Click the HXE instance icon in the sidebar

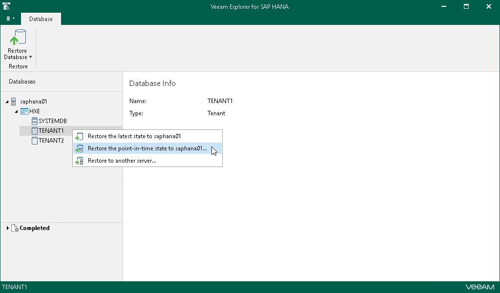(x=24, y=111)
